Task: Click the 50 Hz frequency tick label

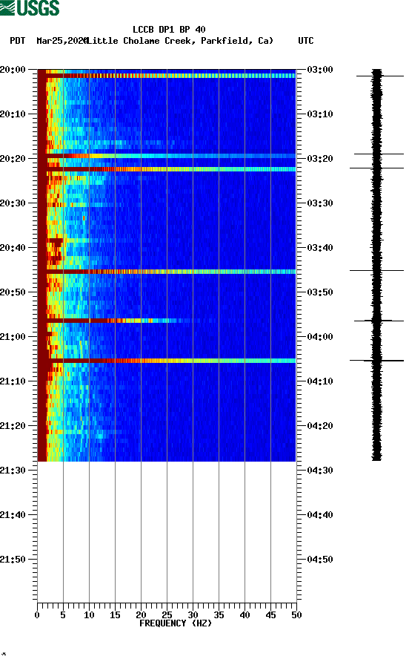Action: 296,615
